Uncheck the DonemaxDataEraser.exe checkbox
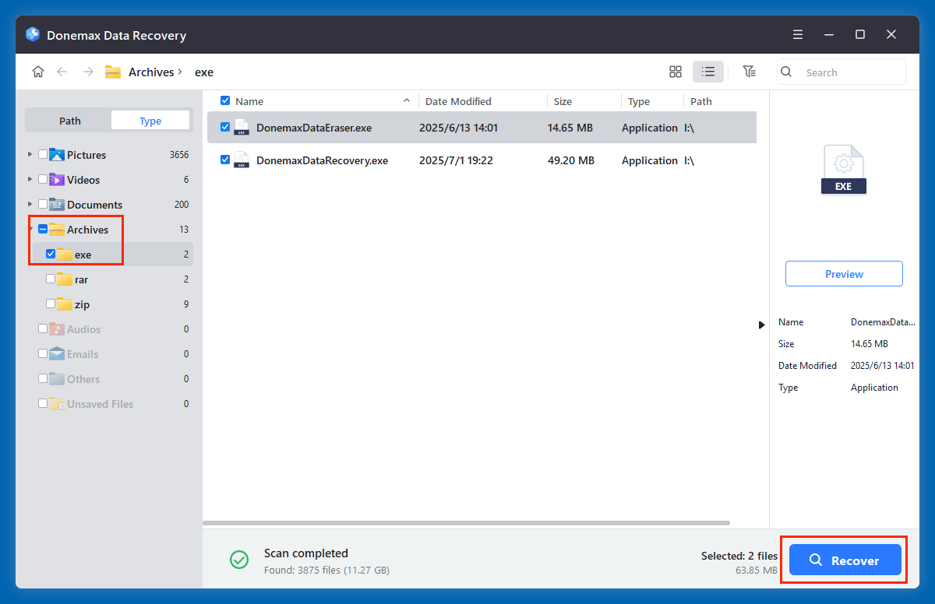 pyautogui.click(x=225, y=127)
